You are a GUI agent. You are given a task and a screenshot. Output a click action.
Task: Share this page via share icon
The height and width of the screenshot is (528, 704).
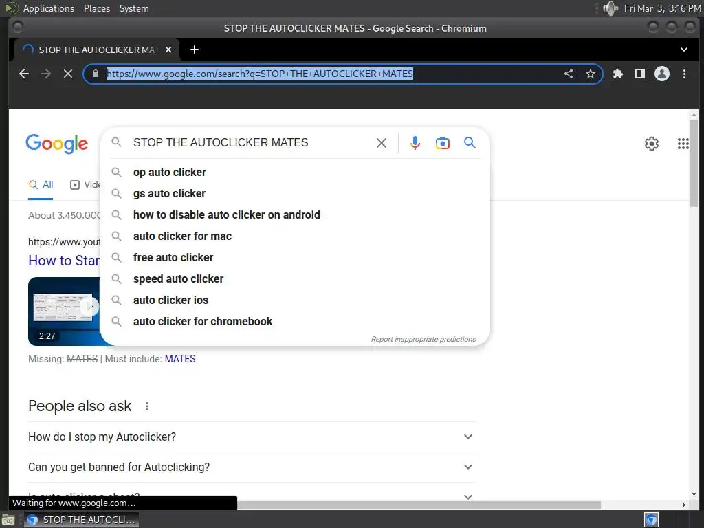(569, 74)
